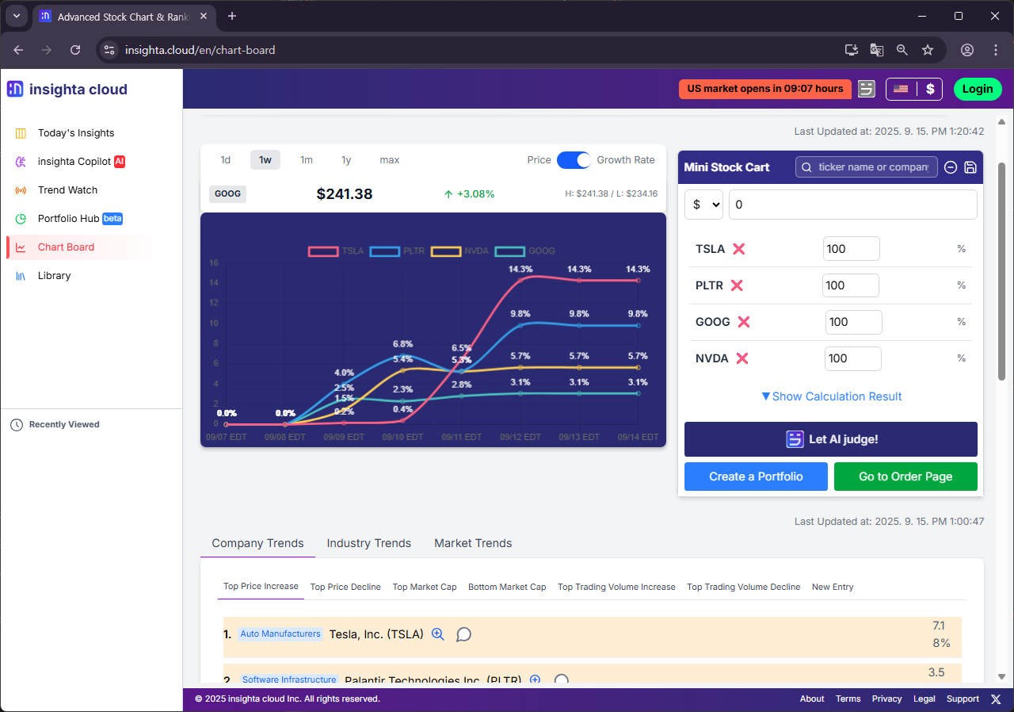Save the Mini Stock Cart via floppy disk icon
The height and width of the screenshot is (712, 1014).
[970, 167]
